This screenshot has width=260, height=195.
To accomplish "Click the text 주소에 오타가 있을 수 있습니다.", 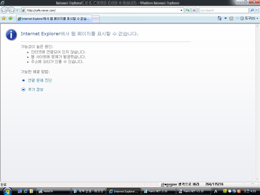I will click(x=57, y=61).
